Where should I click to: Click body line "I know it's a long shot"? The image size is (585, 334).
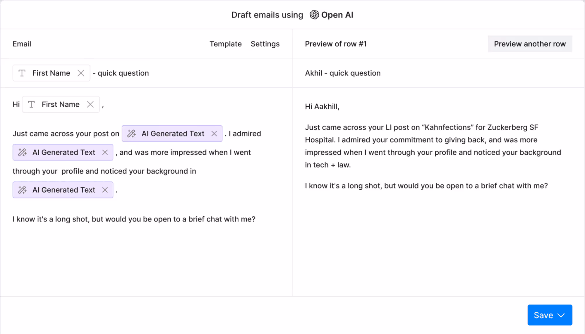coord(134,219)
